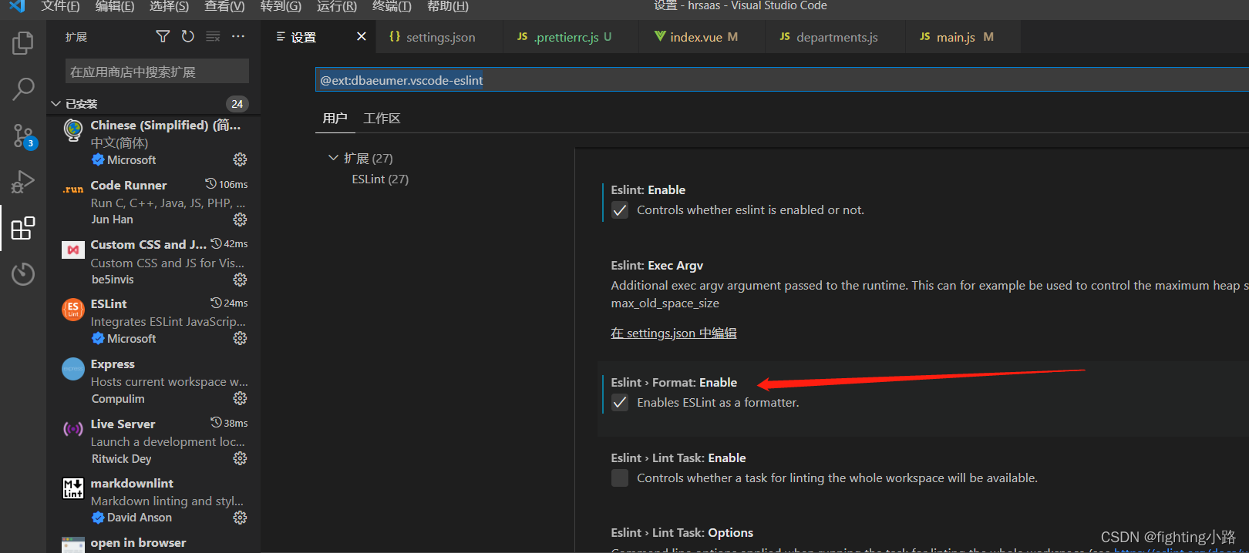This screenshot has height=553, width=1249.
Task: Collapse the 已安装 installed section
Action: tap(56, 104)
